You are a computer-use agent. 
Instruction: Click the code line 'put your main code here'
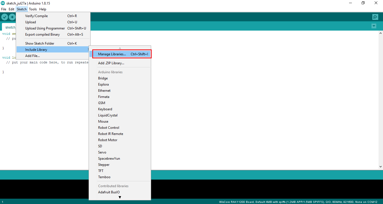(47, 62)
